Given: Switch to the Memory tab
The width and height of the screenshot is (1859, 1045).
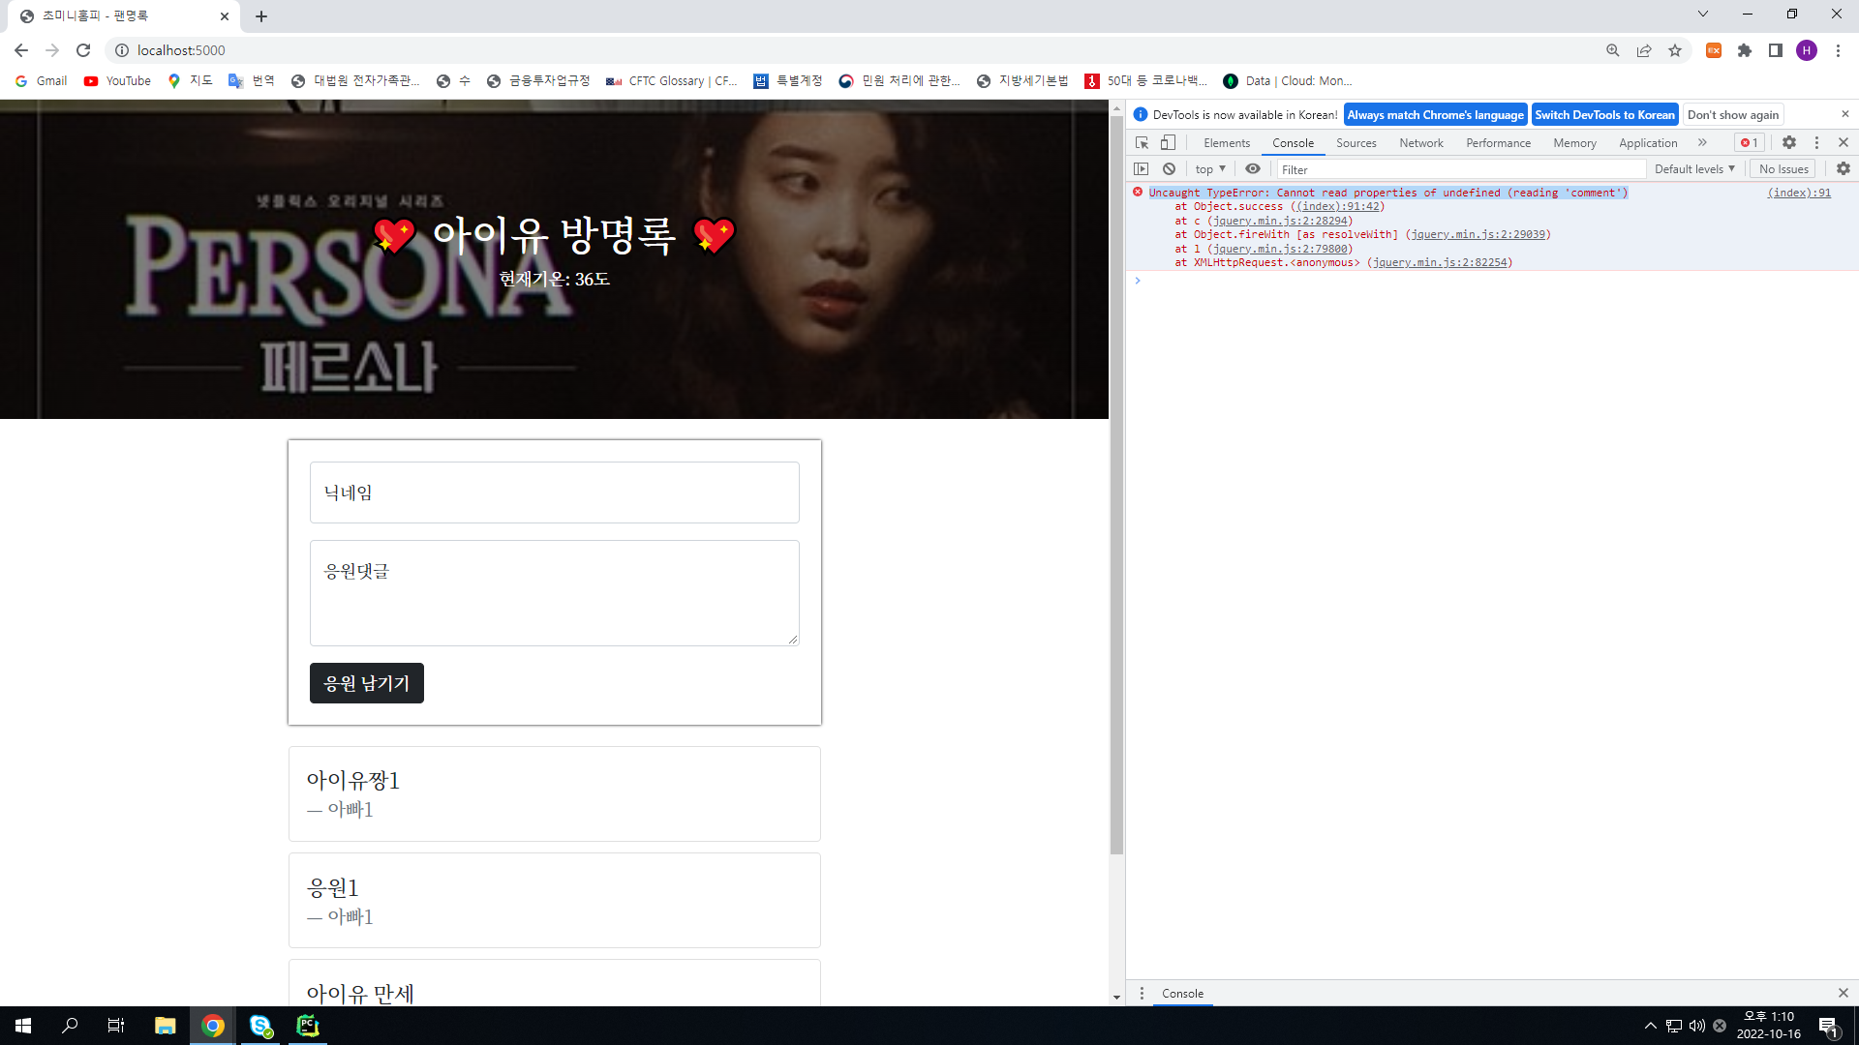Looking at the screenshot, I should (1574, 142).
